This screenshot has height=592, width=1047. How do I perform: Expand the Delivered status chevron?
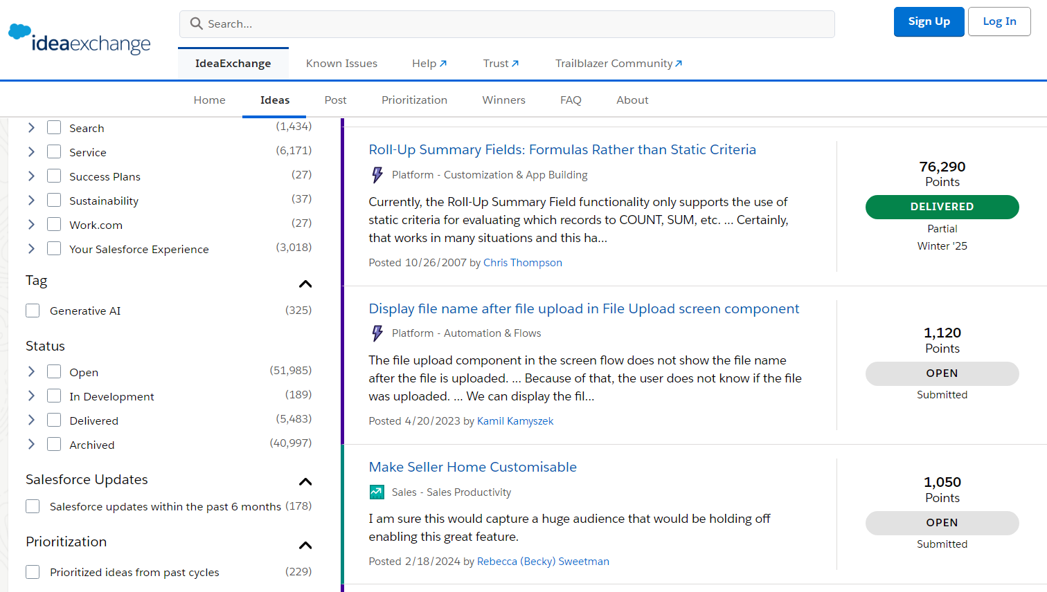pos(31,420)
